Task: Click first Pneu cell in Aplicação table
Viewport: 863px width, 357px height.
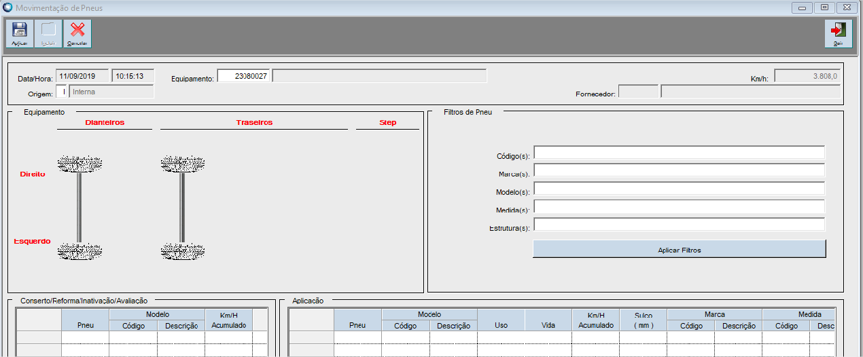Action: tap(357, 337)
